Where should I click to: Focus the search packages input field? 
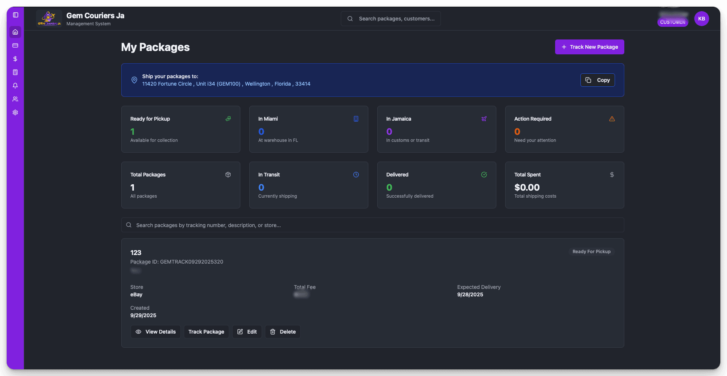tap(372, 225)
